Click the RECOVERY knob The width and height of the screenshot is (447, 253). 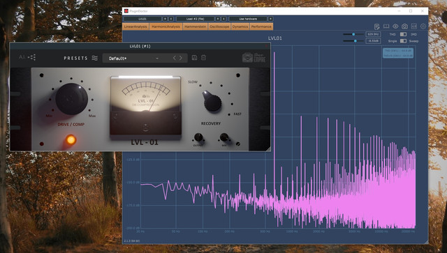pyautogui.click(x=212, y=102)
